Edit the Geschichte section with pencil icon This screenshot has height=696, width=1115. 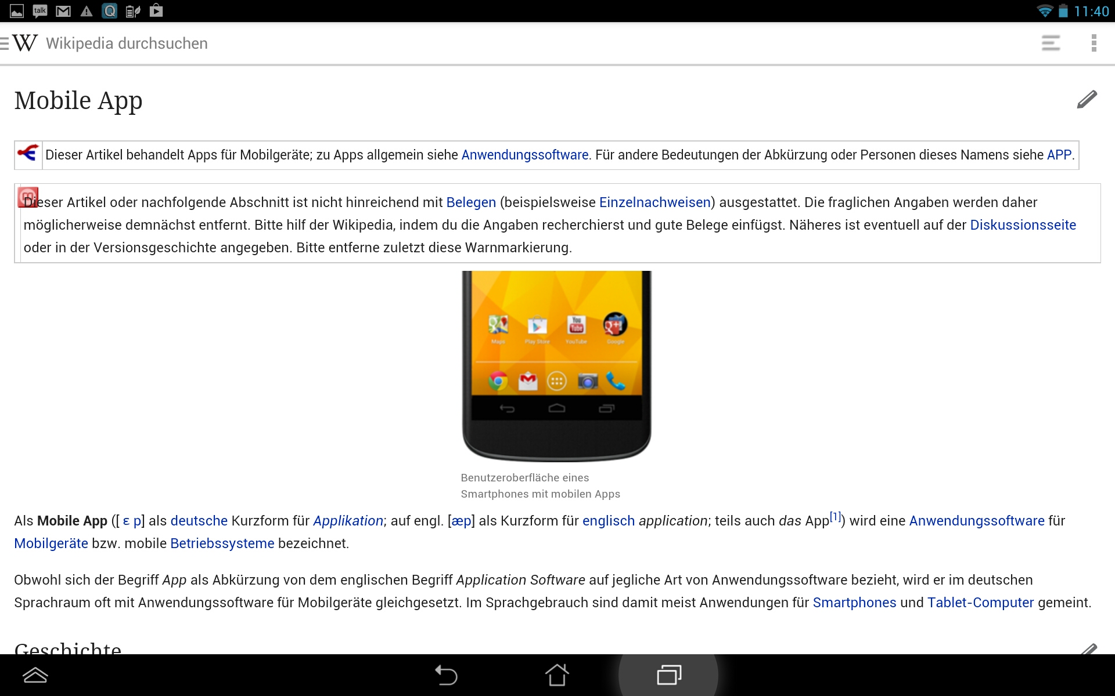(1089, 649)
